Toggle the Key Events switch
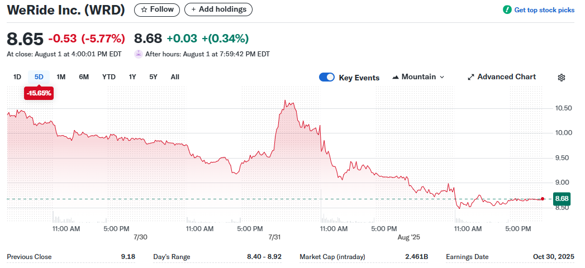This screenshot has height=268, width=585. tap(327, 77)
